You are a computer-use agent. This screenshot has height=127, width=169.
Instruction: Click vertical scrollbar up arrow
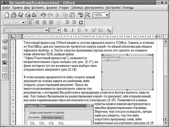[x=166, y=41]
